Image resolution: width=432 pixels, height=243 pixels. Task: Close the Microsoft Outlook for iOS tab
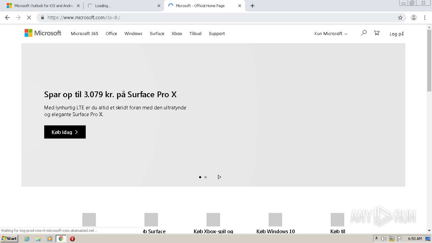[x=78, y=6]
